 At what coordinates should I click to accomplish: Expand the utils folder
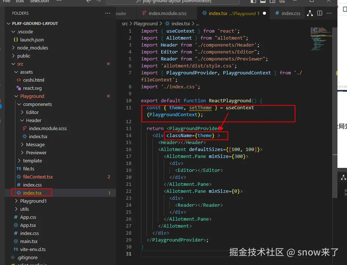[x=16, y=209]
